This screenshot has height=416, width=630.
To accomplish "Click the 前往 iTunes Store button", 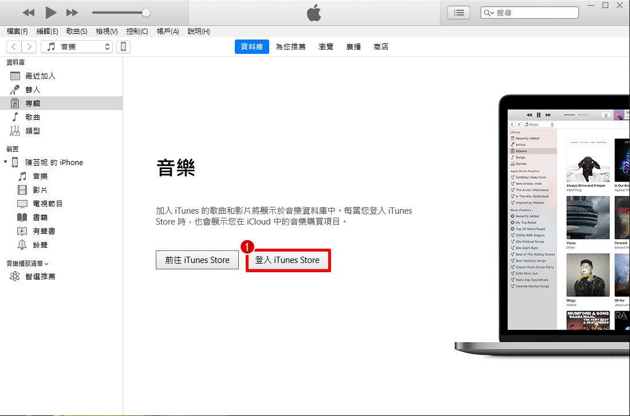I will (x=197, y=260).
